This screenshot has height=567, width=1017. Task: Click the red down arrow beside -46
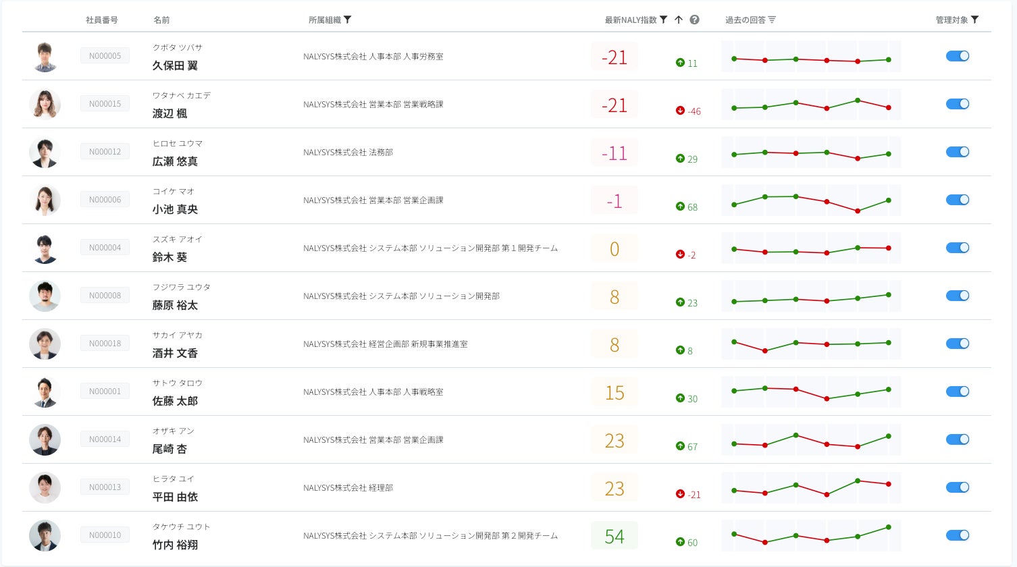pos(680,111)
